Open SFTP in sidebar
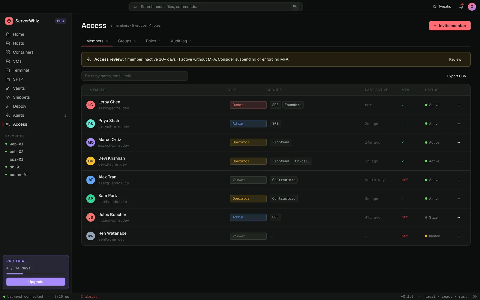 (x=36, y=79)
